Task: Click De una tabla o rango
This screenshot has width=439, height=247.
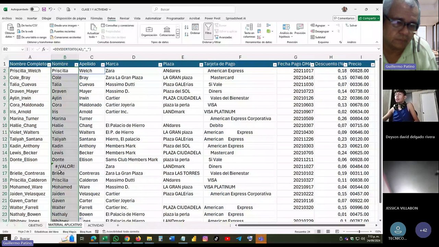Action: click(x=32, y=37)
